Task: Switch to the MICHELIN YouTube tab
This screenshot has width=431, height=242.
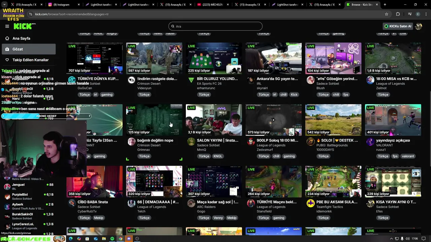Action: (213, 5)
